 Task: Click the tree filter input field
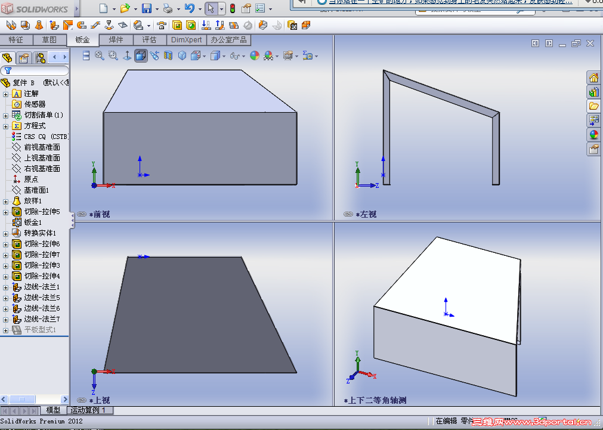point(35,71)
